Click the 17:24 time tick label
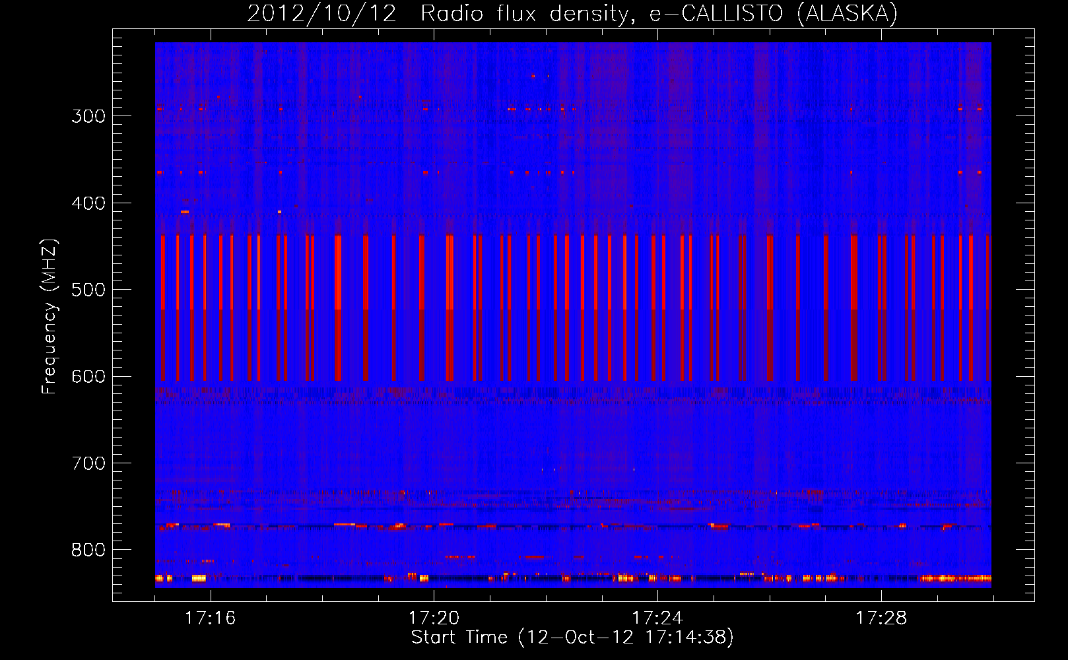Image resolution: width=1068 pixels, height=660 pixels. click(657, 618)
